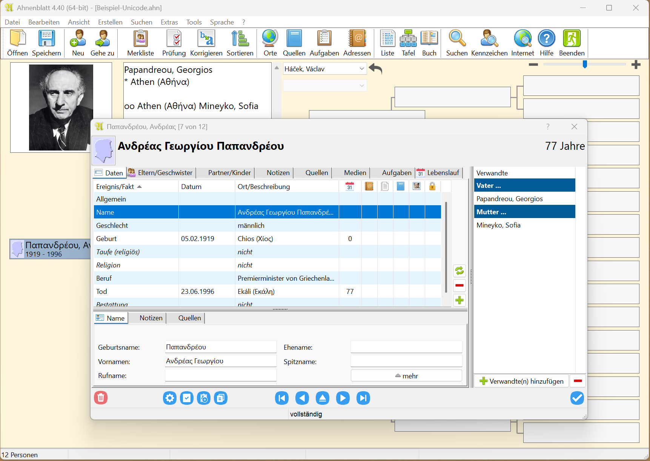
Task: Click green plus to add event
Action: click(459, 300)
